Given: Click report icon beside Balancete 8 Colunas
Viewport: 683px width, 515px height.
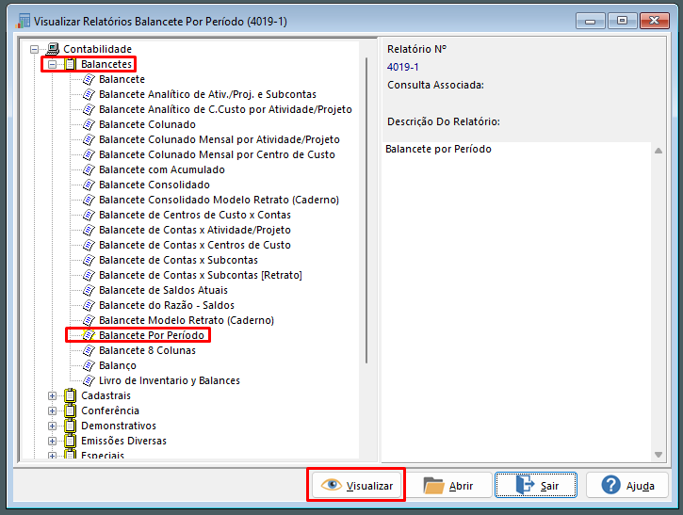Looking at the screenshot, I should pyautogui.click(x=89, y=350).
